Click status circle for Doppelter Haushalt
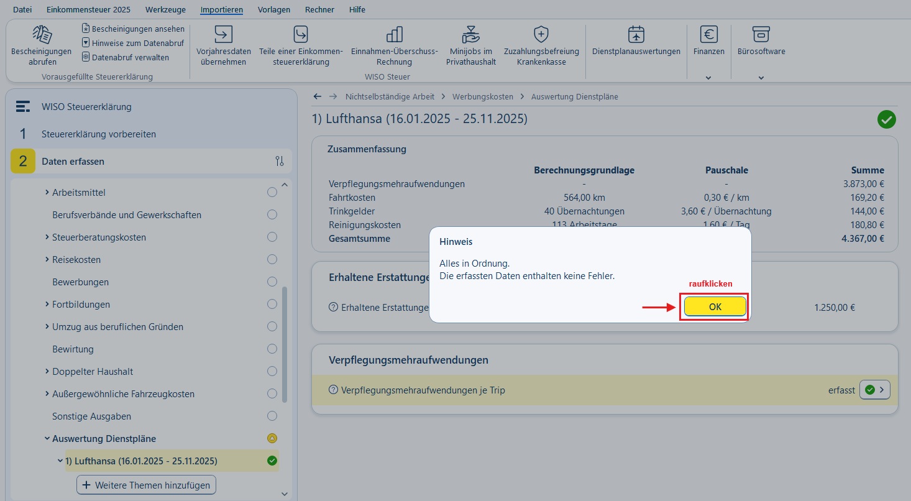The image size is (911, 501). [272, 372]
